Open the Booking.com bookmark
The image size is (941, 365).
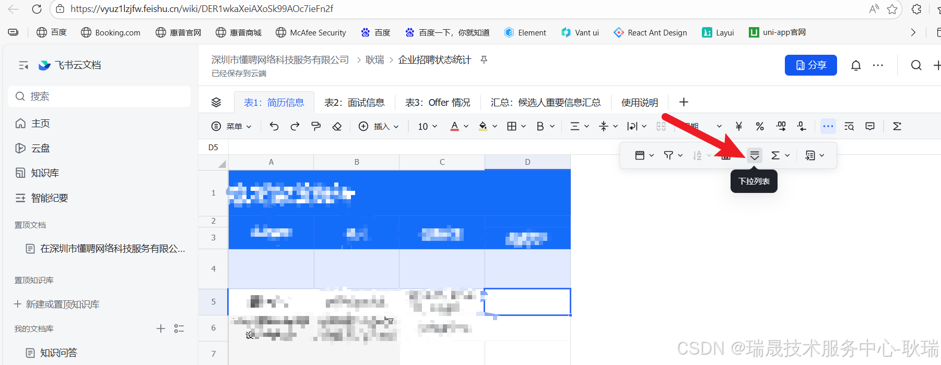pos(111,32)
